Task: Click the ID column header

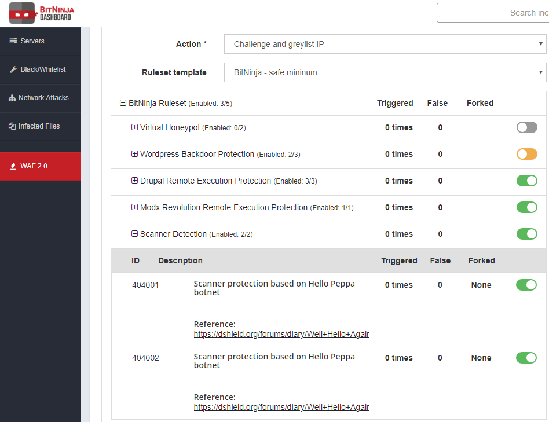Action: 136,260
